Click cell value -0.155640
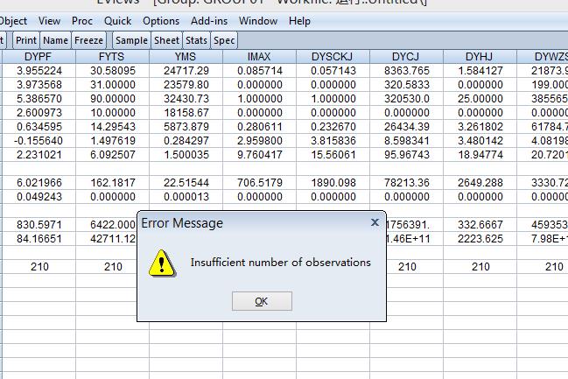 tap(39, 141)
